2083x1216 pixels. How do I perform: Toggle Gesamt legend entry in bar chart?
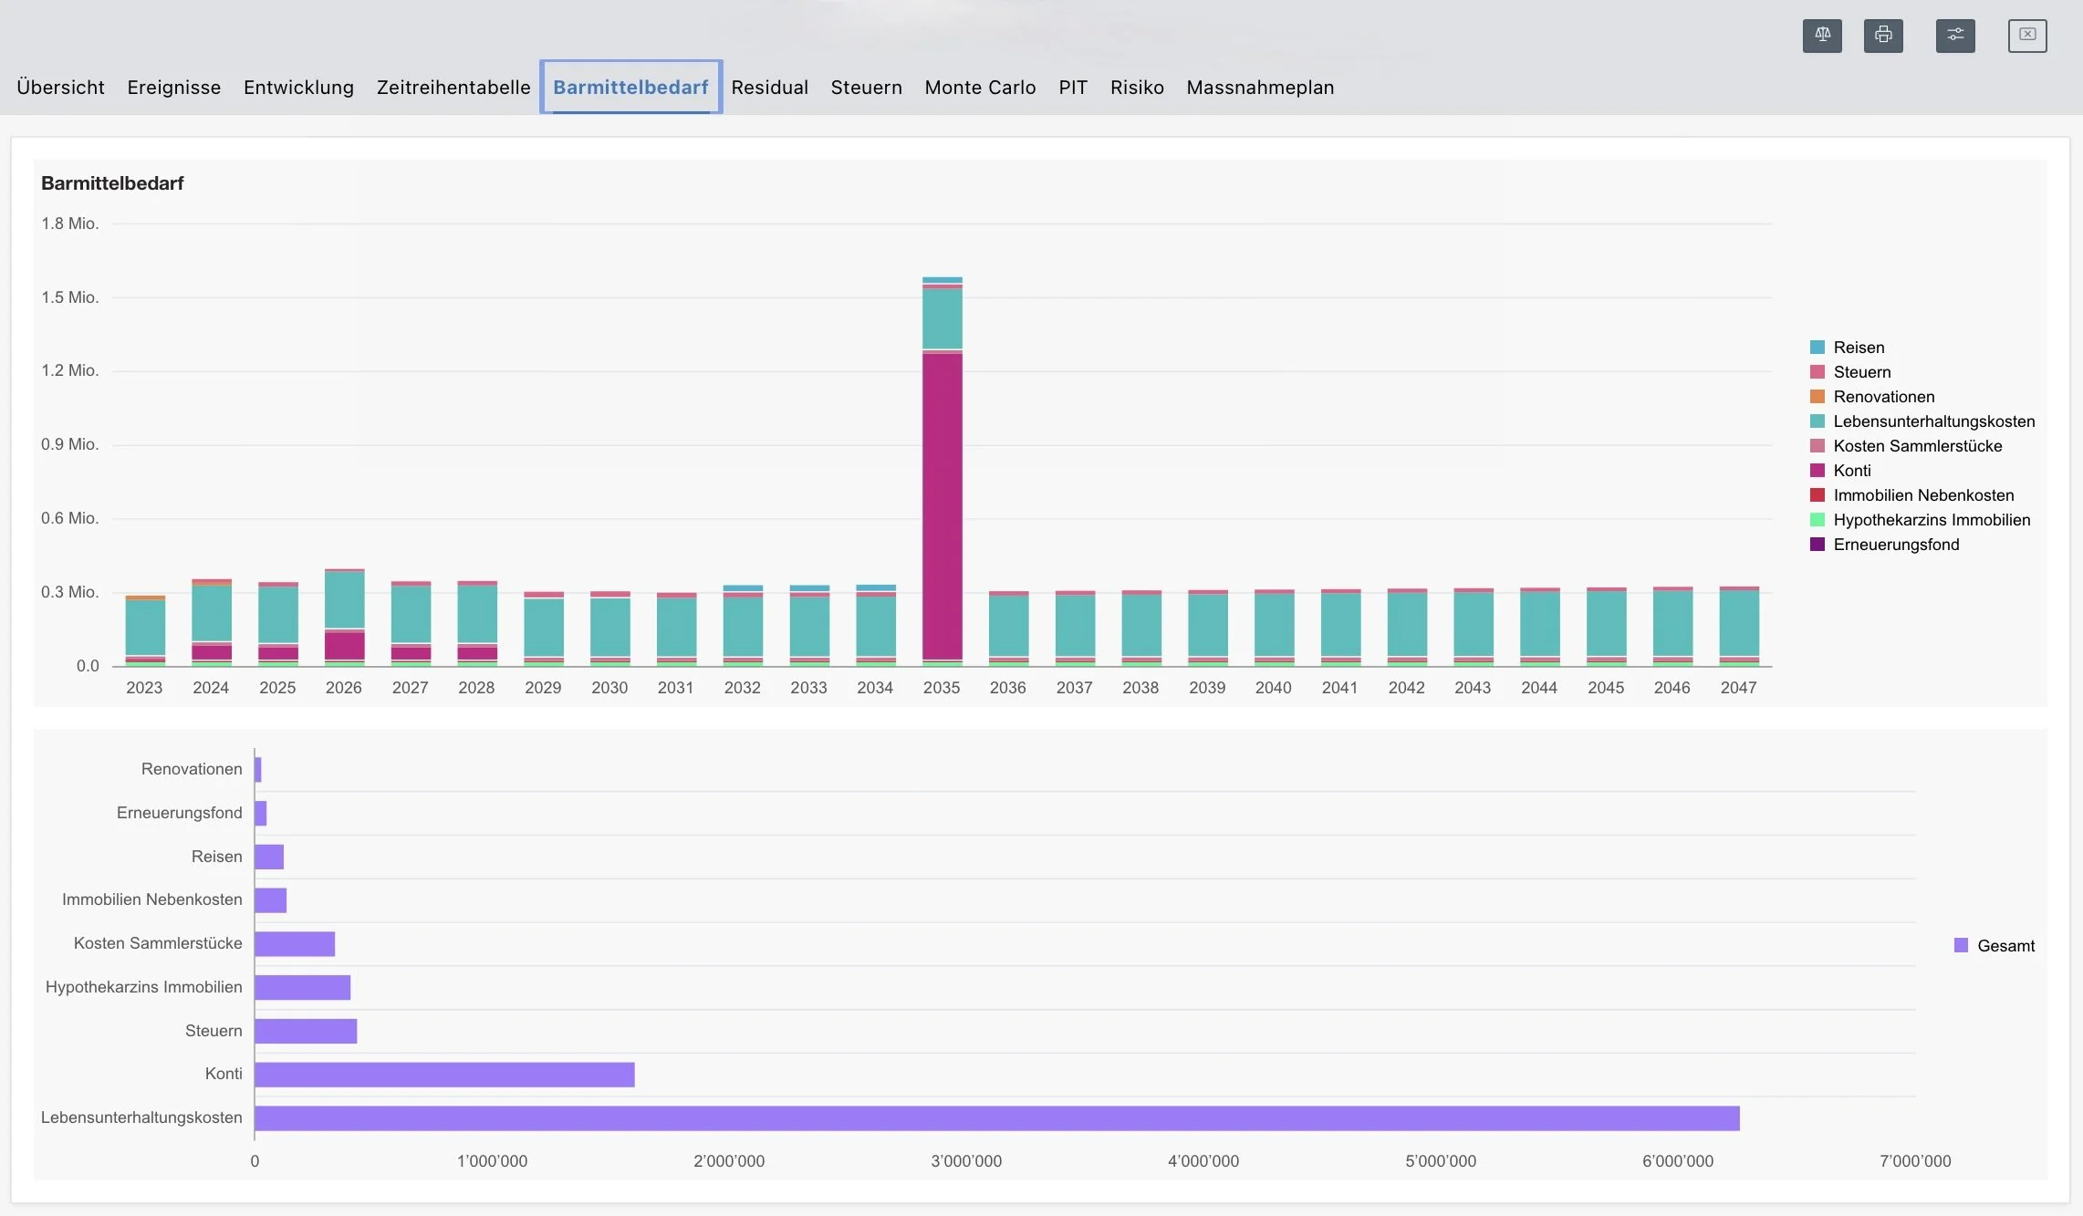coord(2005,946)
